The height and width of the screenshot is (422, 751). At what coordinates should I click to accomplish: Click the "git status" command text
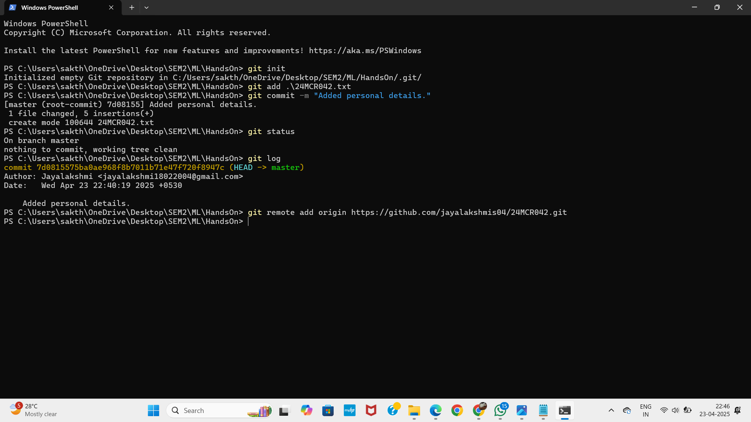271,131
